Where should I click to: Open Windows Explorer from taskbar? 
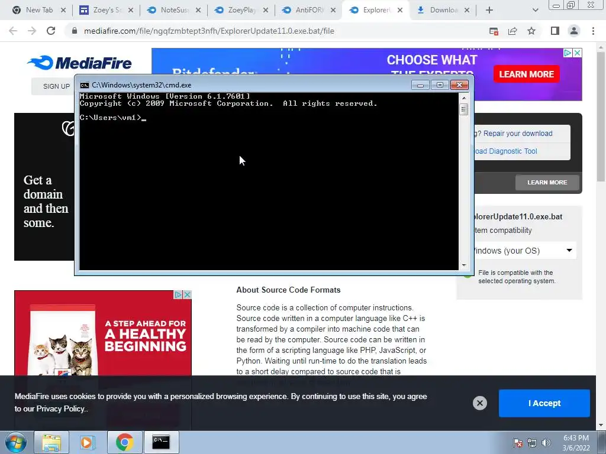coord(51,442)
